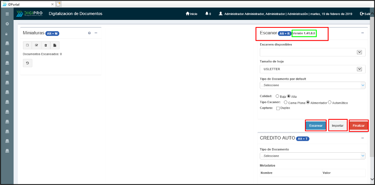Click the checked-box select all icon in Miniaturas
375x185 pixels.
pos(37,45)
